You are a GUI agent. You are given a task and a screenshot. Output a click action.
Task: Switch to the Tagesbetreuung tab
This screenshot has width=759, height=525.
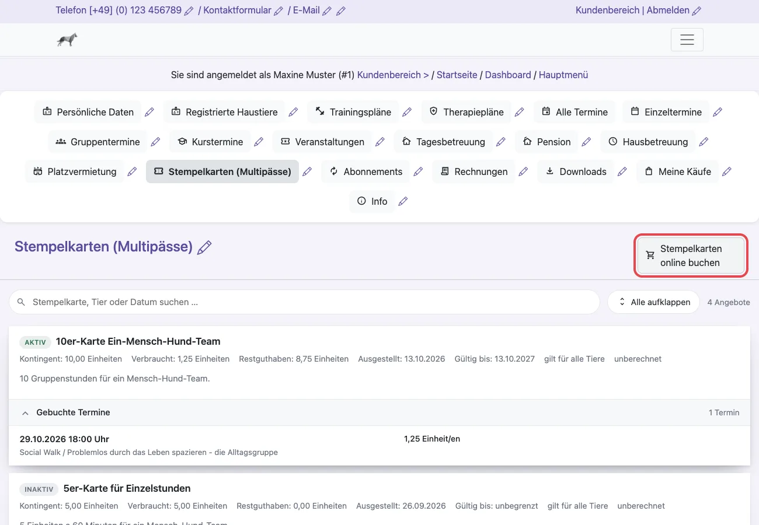tap(443, 142)
